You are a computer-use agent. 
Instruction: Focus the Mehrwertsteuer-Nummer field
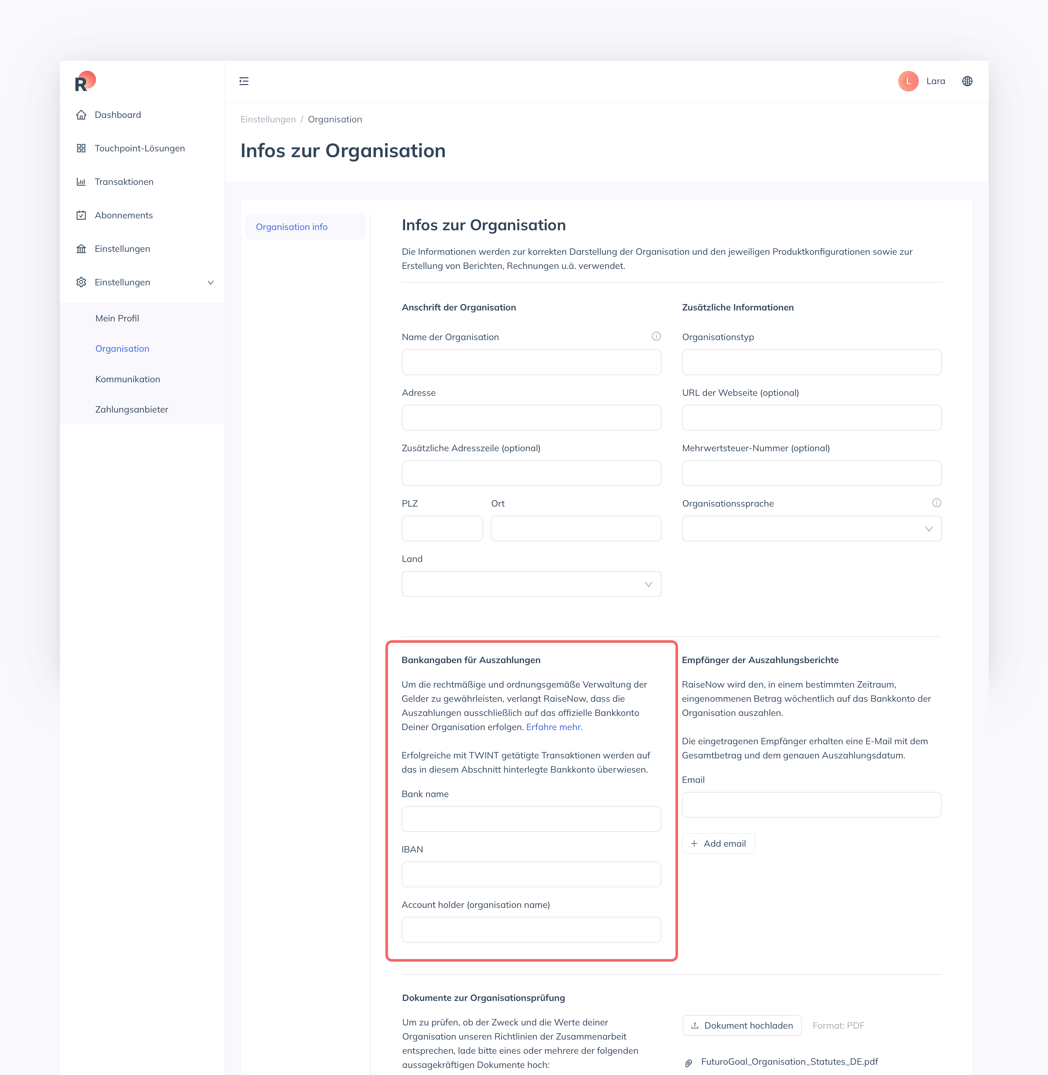[811, 473]
